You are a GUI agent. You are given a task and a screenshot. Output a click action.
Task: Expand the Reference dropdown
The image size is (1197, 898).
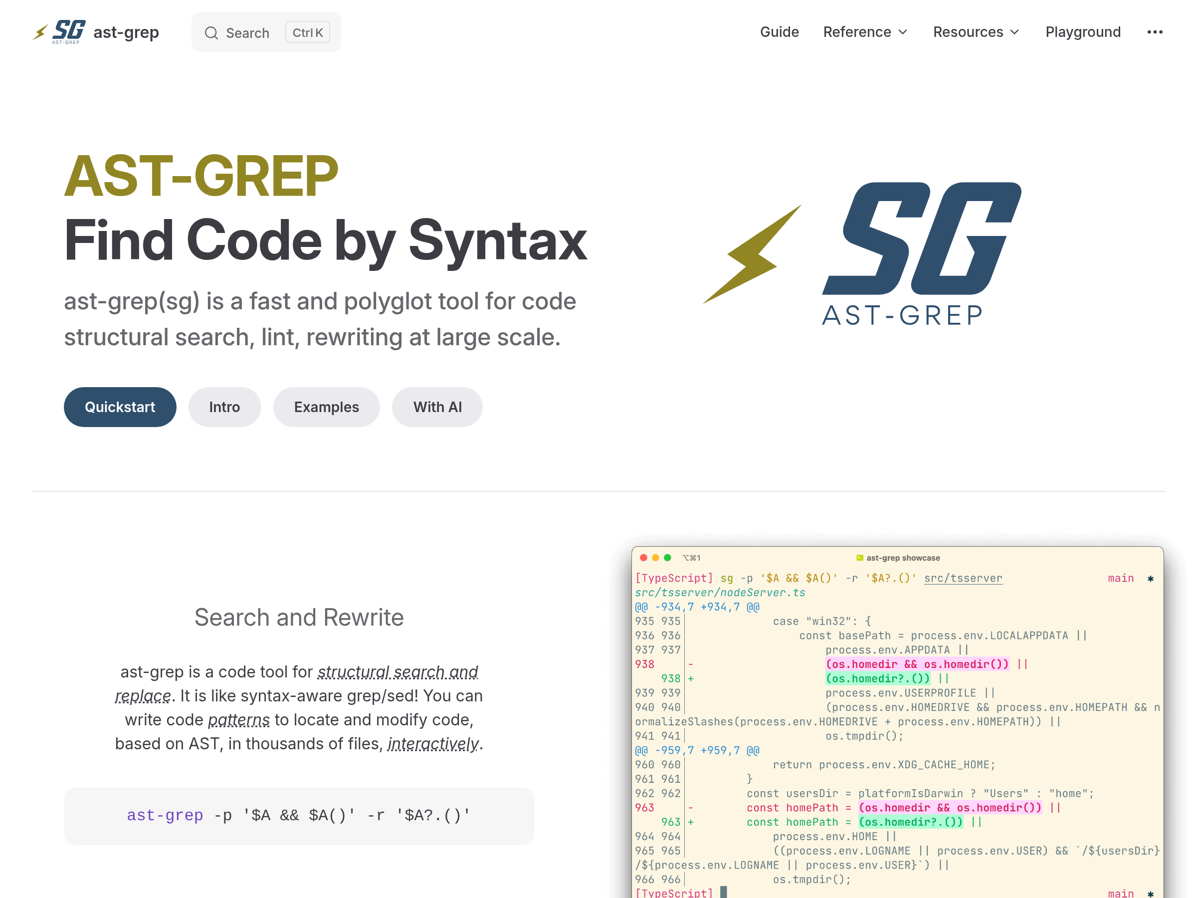click(x=865, y=32)
